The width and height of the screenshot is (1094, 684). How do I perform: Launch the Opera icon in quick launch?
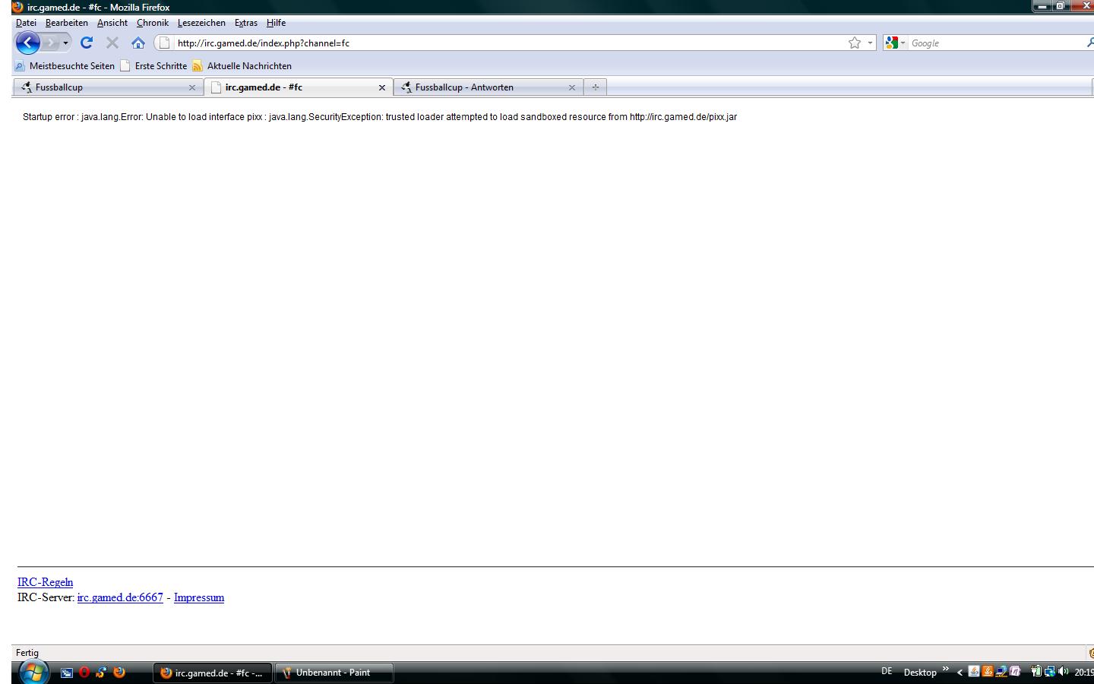(x=84, y=673)
